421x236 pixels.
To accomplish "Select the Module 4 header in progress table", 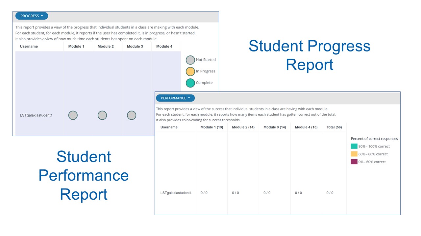I will (x=164, y=47).
